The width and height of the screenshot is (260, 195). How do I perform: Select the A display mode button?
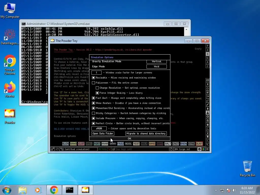207,62
